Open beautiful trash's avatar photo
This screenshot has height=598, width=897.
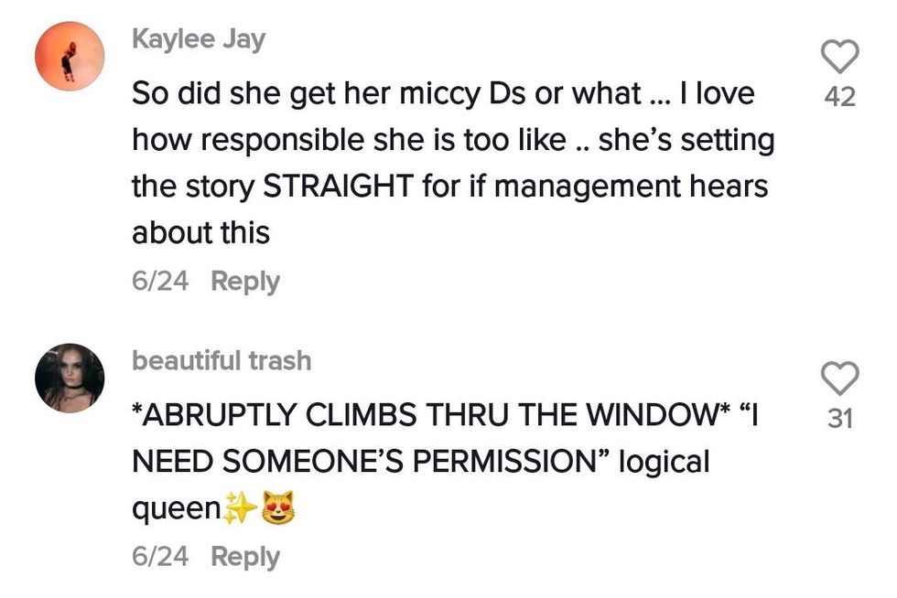[70, 378]
